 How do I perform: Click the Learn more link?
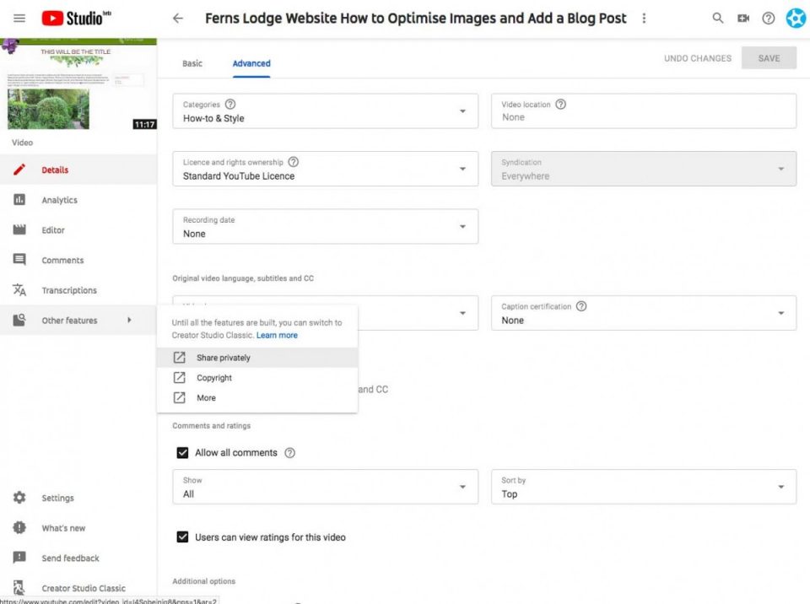tap(277, 335)
